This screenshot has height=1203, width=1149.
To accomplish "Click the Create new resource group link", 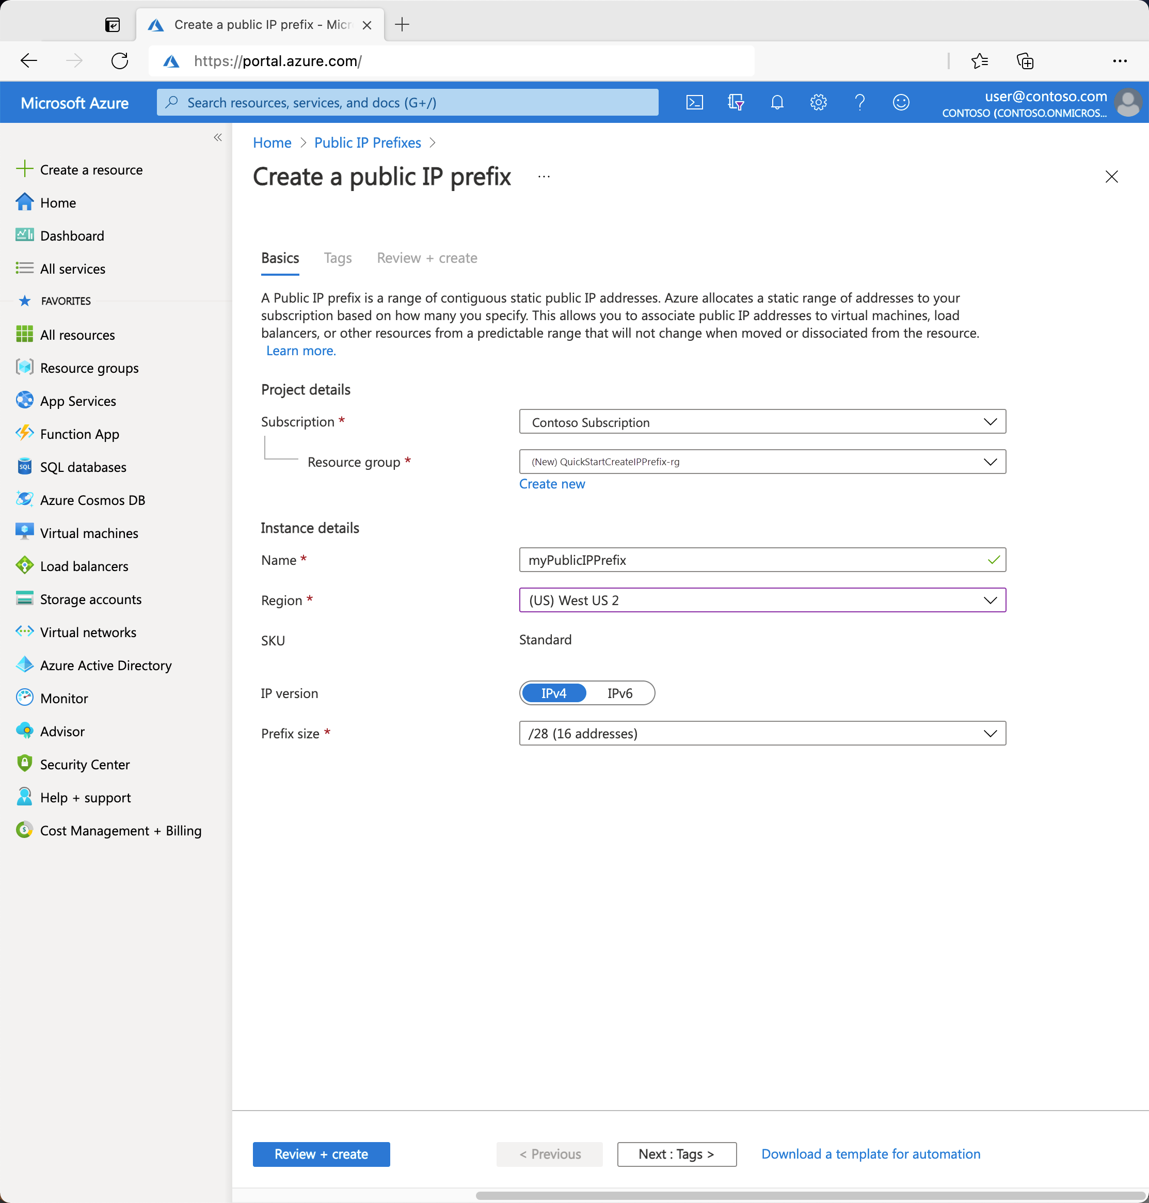I will coord(552,483).
